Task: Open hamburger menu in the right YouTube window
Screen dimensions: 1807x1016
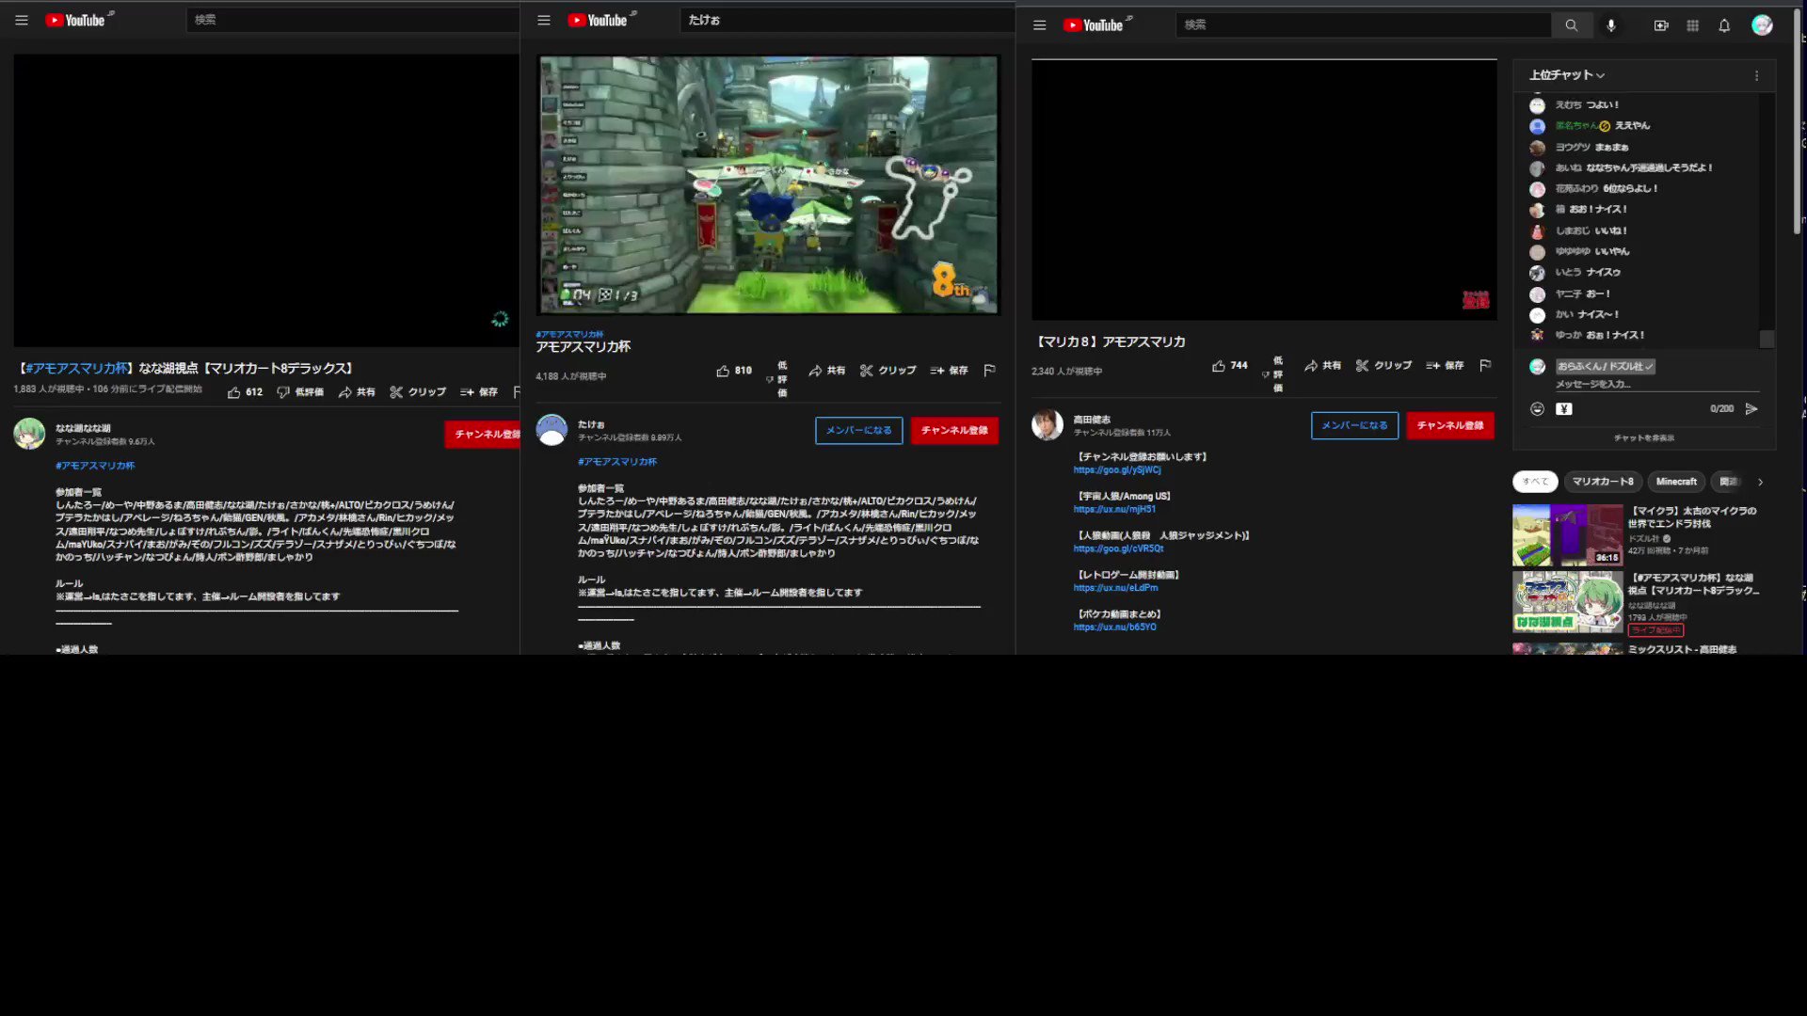Action: (1039, 25)
